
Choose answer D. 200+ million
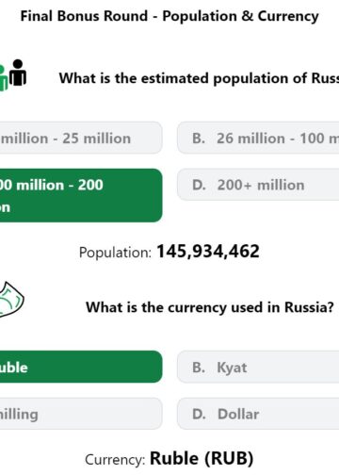[258, 185]
